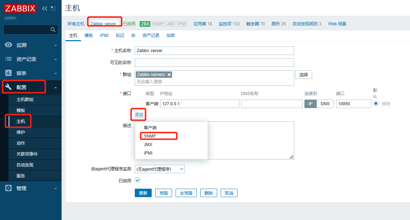Screen dimensions: 410x220
Task: Click the 克隆 button
Action: (x=164, y=193)
